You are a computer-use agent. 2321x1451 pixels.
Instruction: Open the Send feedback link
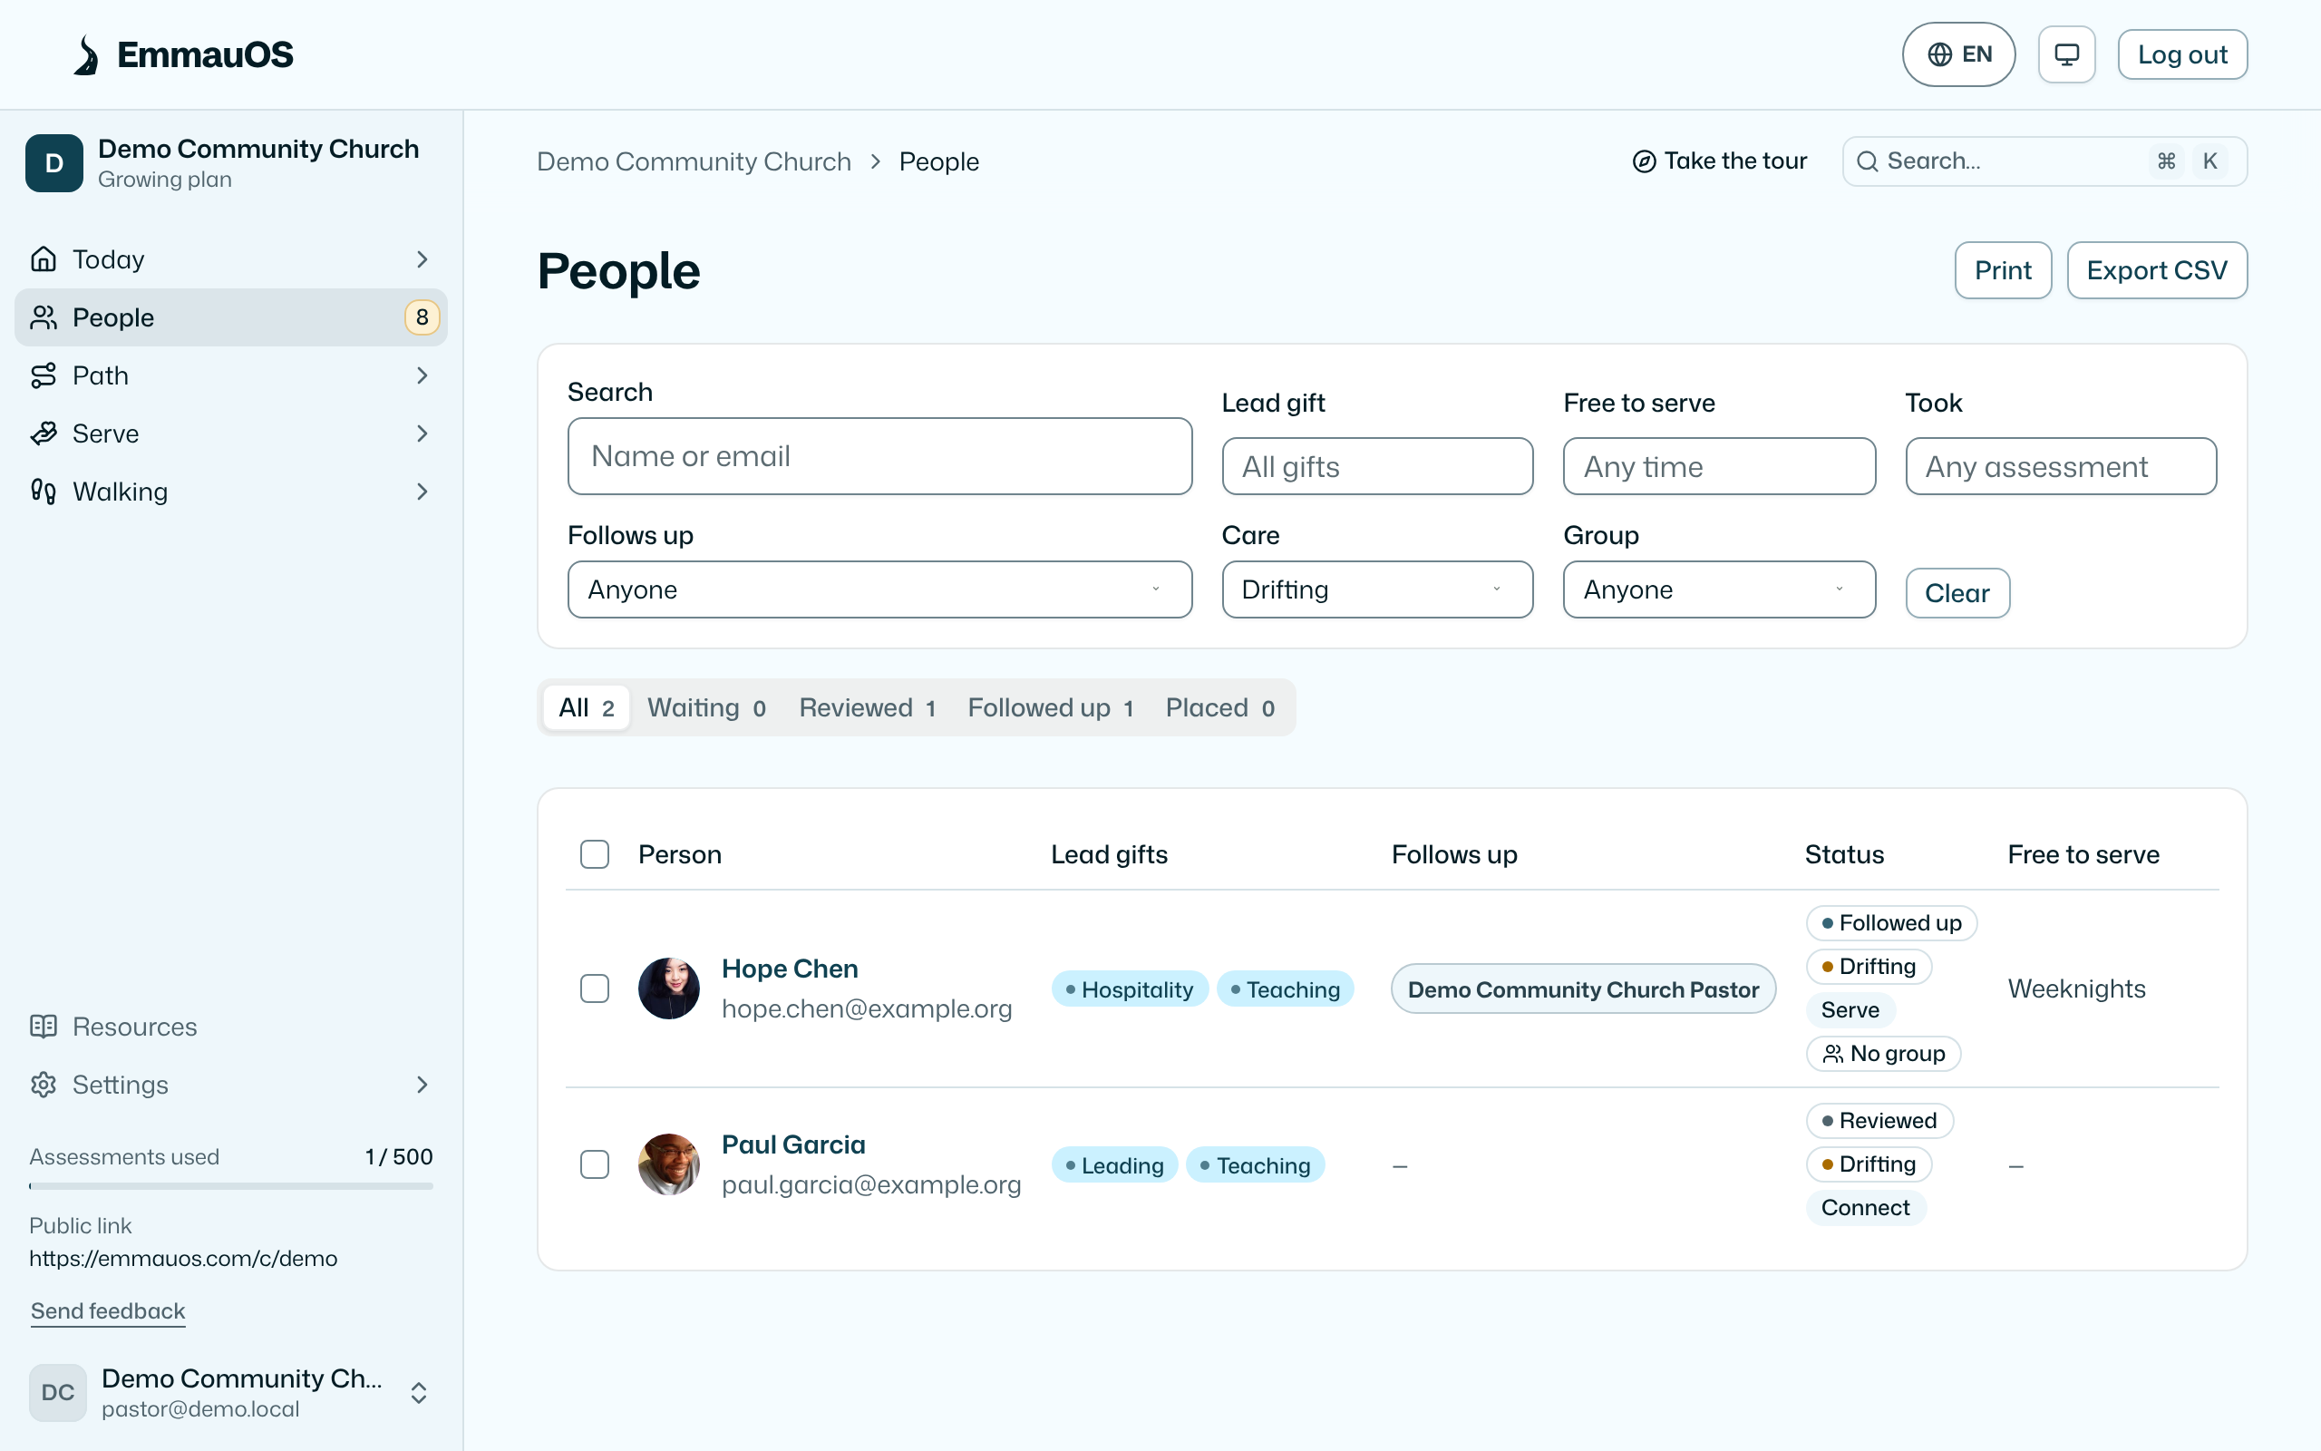coord(107,1311)
